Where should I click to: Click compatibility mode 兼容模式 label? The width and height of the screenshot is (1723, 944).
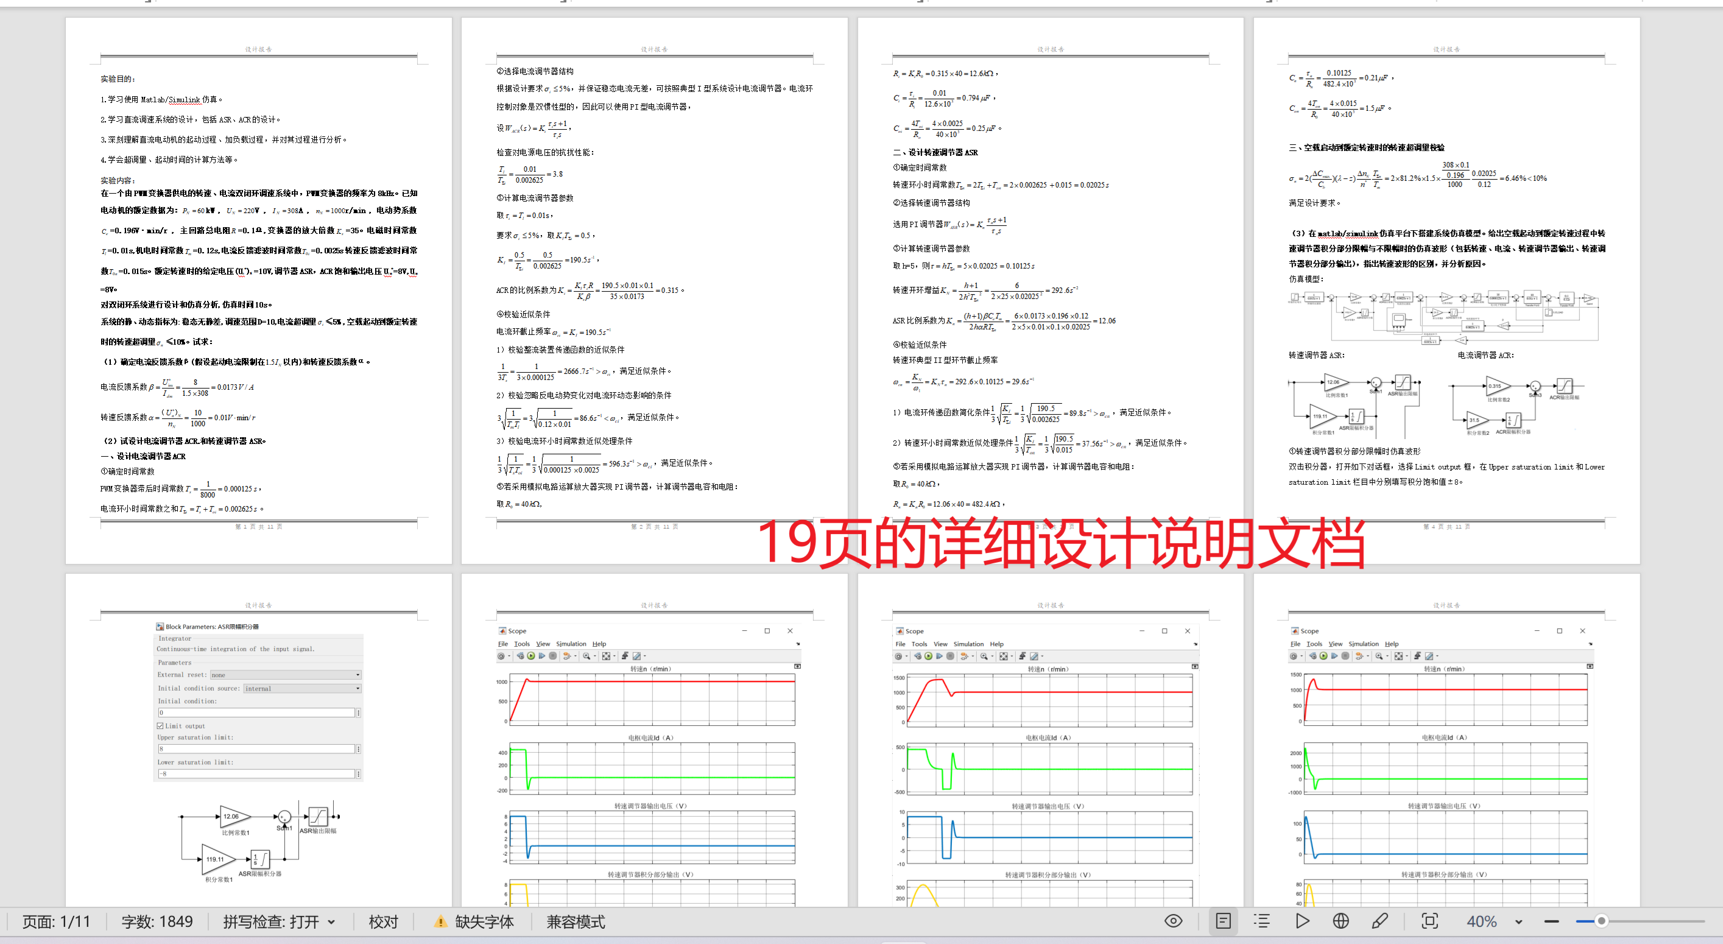(575, 922)
